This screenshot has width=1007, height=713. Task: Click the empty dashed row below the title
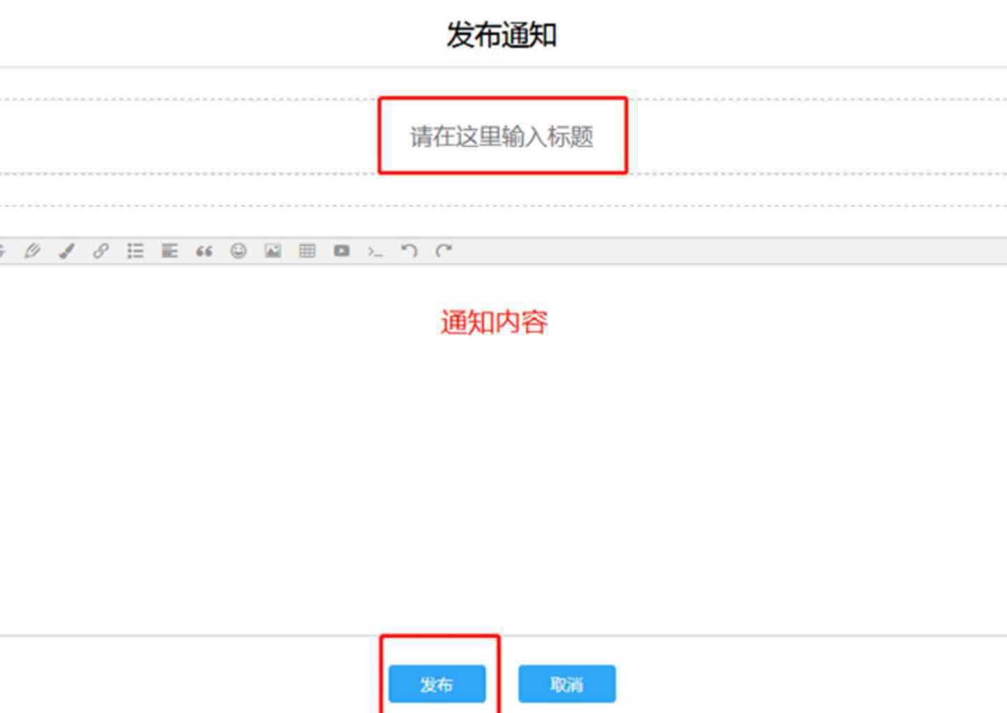pyautogui.click(x=501, y=190)
